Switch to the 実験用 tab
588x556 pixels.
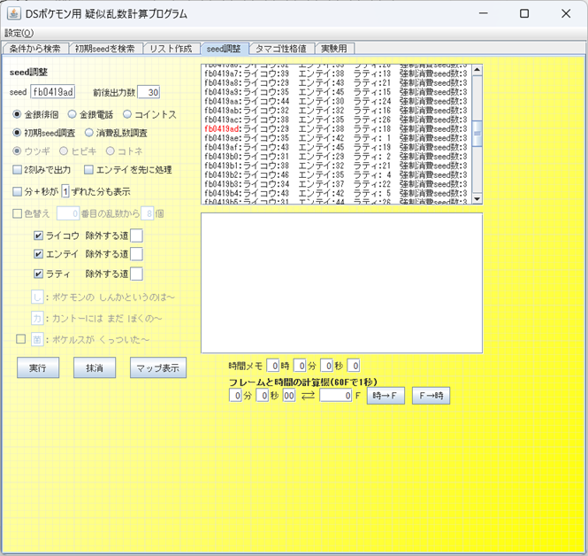[334, 49]
